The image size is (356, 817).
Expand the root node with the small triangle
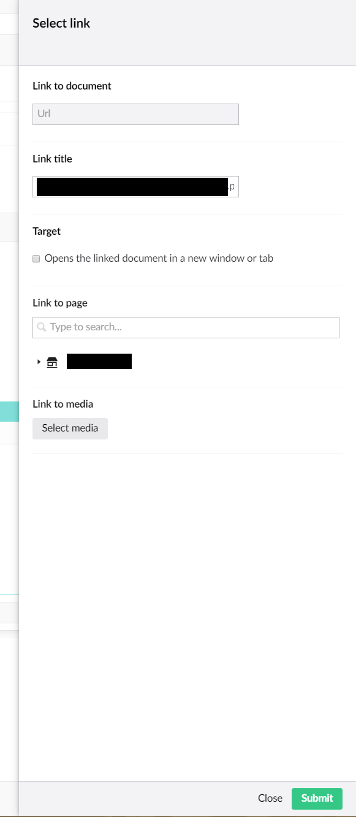point(39,362)
